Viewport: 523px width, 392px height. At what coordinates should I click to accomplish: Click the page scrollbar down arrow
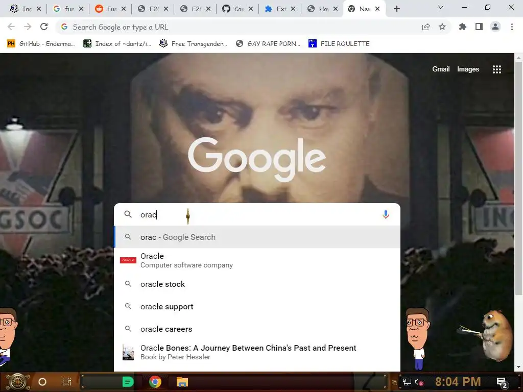[518, 367]
